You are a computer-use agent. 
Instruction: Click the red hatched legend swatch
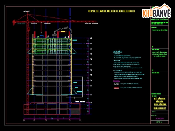click(x=117, y=88)
